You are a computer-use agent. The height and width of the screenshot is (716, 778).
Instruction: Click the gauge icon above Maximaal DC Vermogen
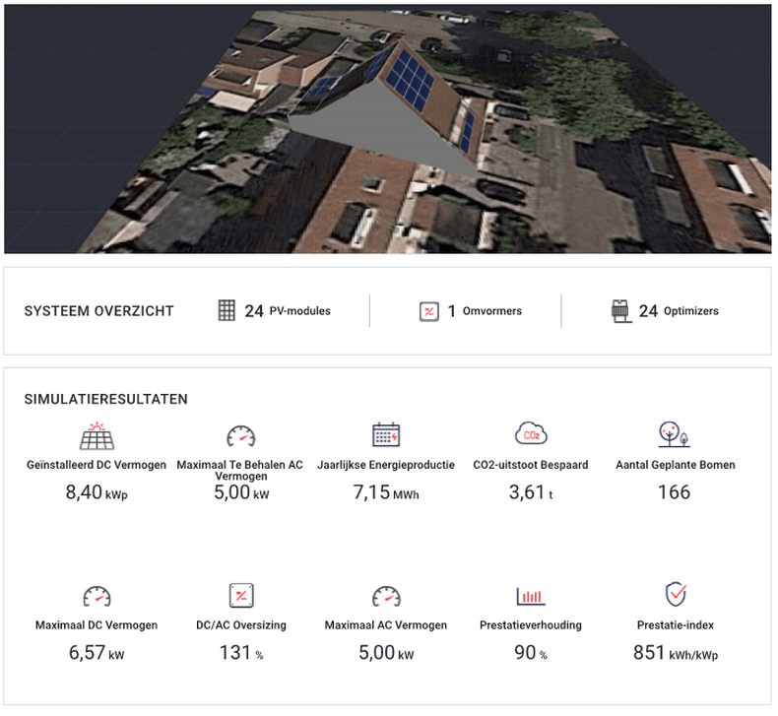click(x=97, y=598)
